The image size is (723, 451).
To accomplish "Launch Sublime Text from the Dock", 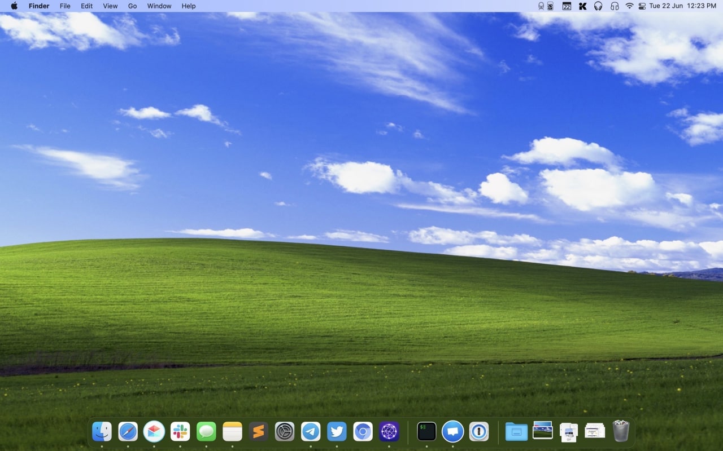I will 259,432.
